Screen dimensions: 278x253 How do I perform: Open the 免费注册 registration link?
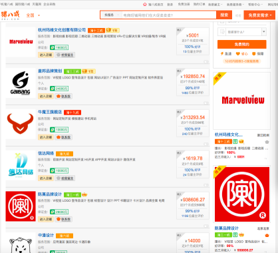pyautogui.click(x=184, y=4)
